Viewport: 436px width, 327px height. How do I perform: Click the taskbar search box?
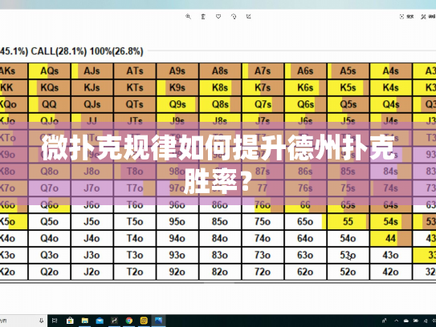[x=23, y=321]
